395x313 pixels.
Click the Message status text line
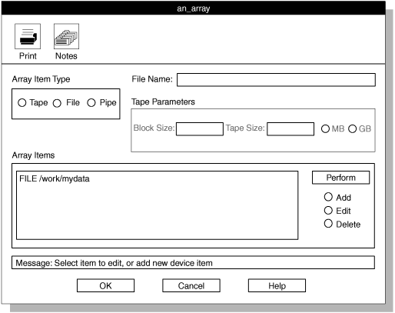[193, 262]
